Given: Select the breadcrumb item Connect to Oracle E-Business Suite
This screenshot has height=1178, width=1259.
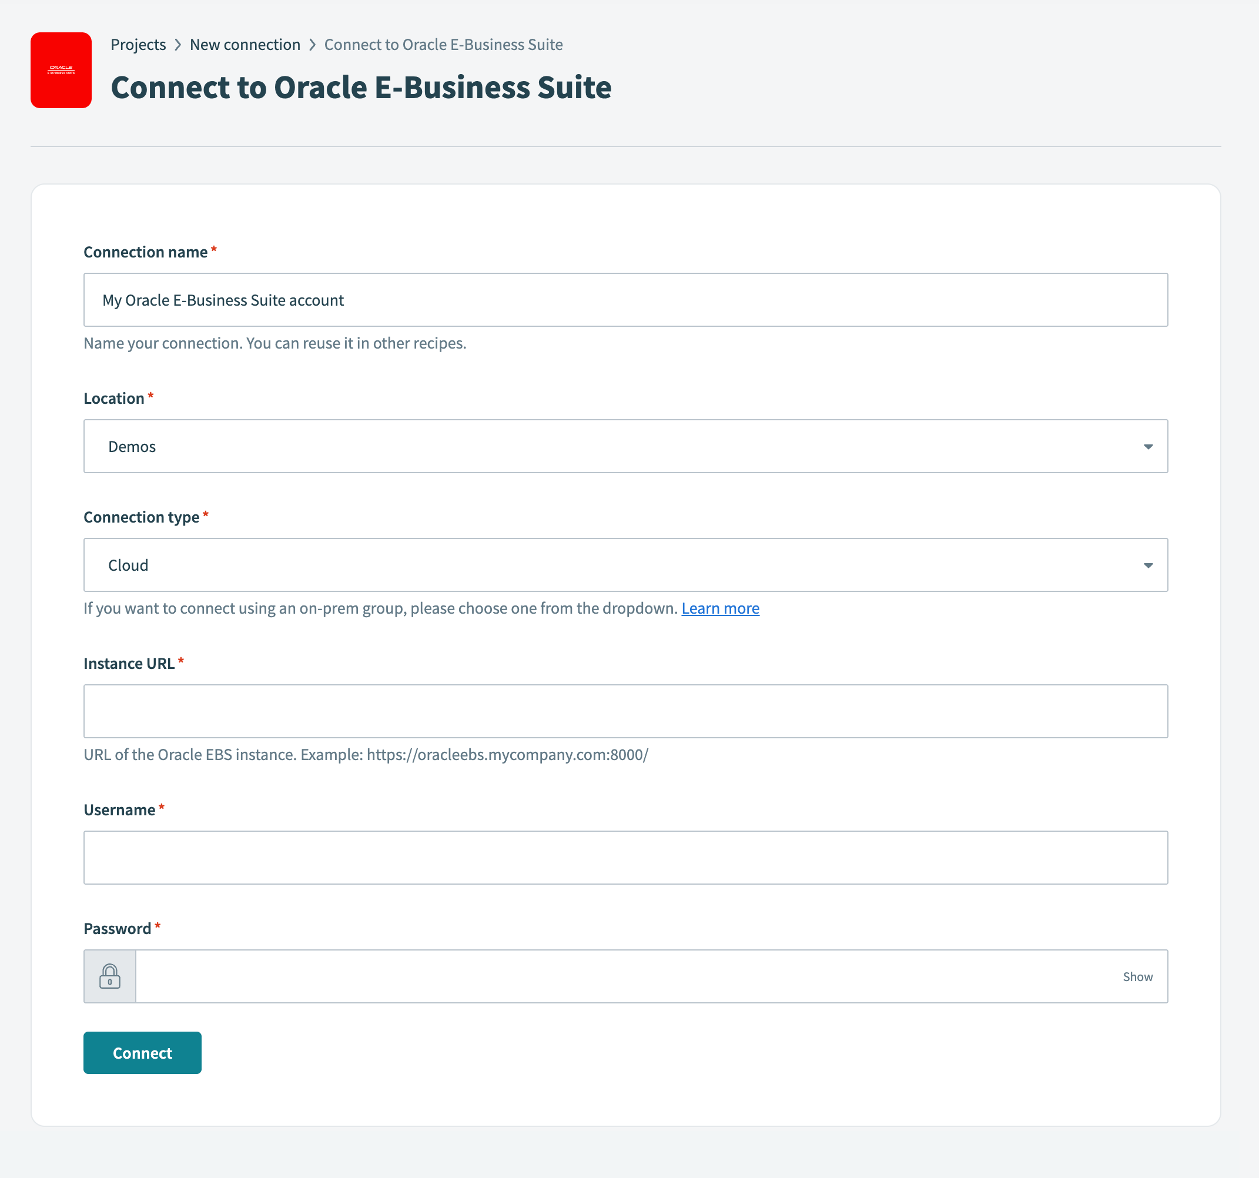Looking at the screenshot, I should click(443, 44).
